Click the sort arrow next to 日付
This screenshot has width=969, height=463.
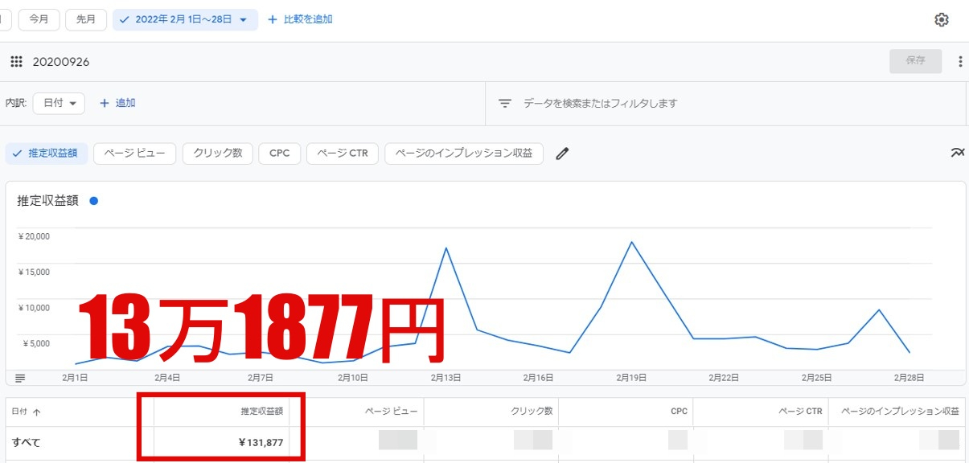[36, 412]
